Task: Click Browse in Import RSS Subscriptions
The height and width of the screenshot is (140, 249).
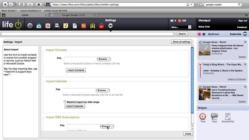Action: coord(107,126)
